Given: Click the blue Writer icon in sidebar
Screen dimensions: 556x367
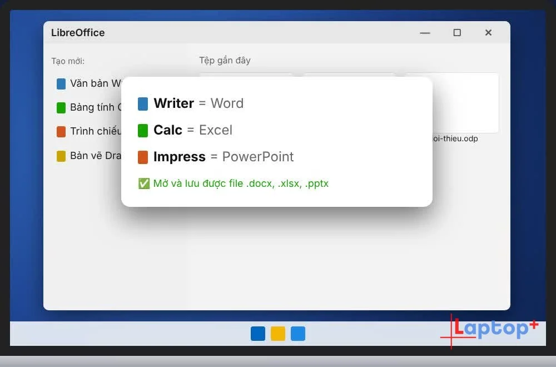Looking at the screenshot, I should [x=61, y=84].
